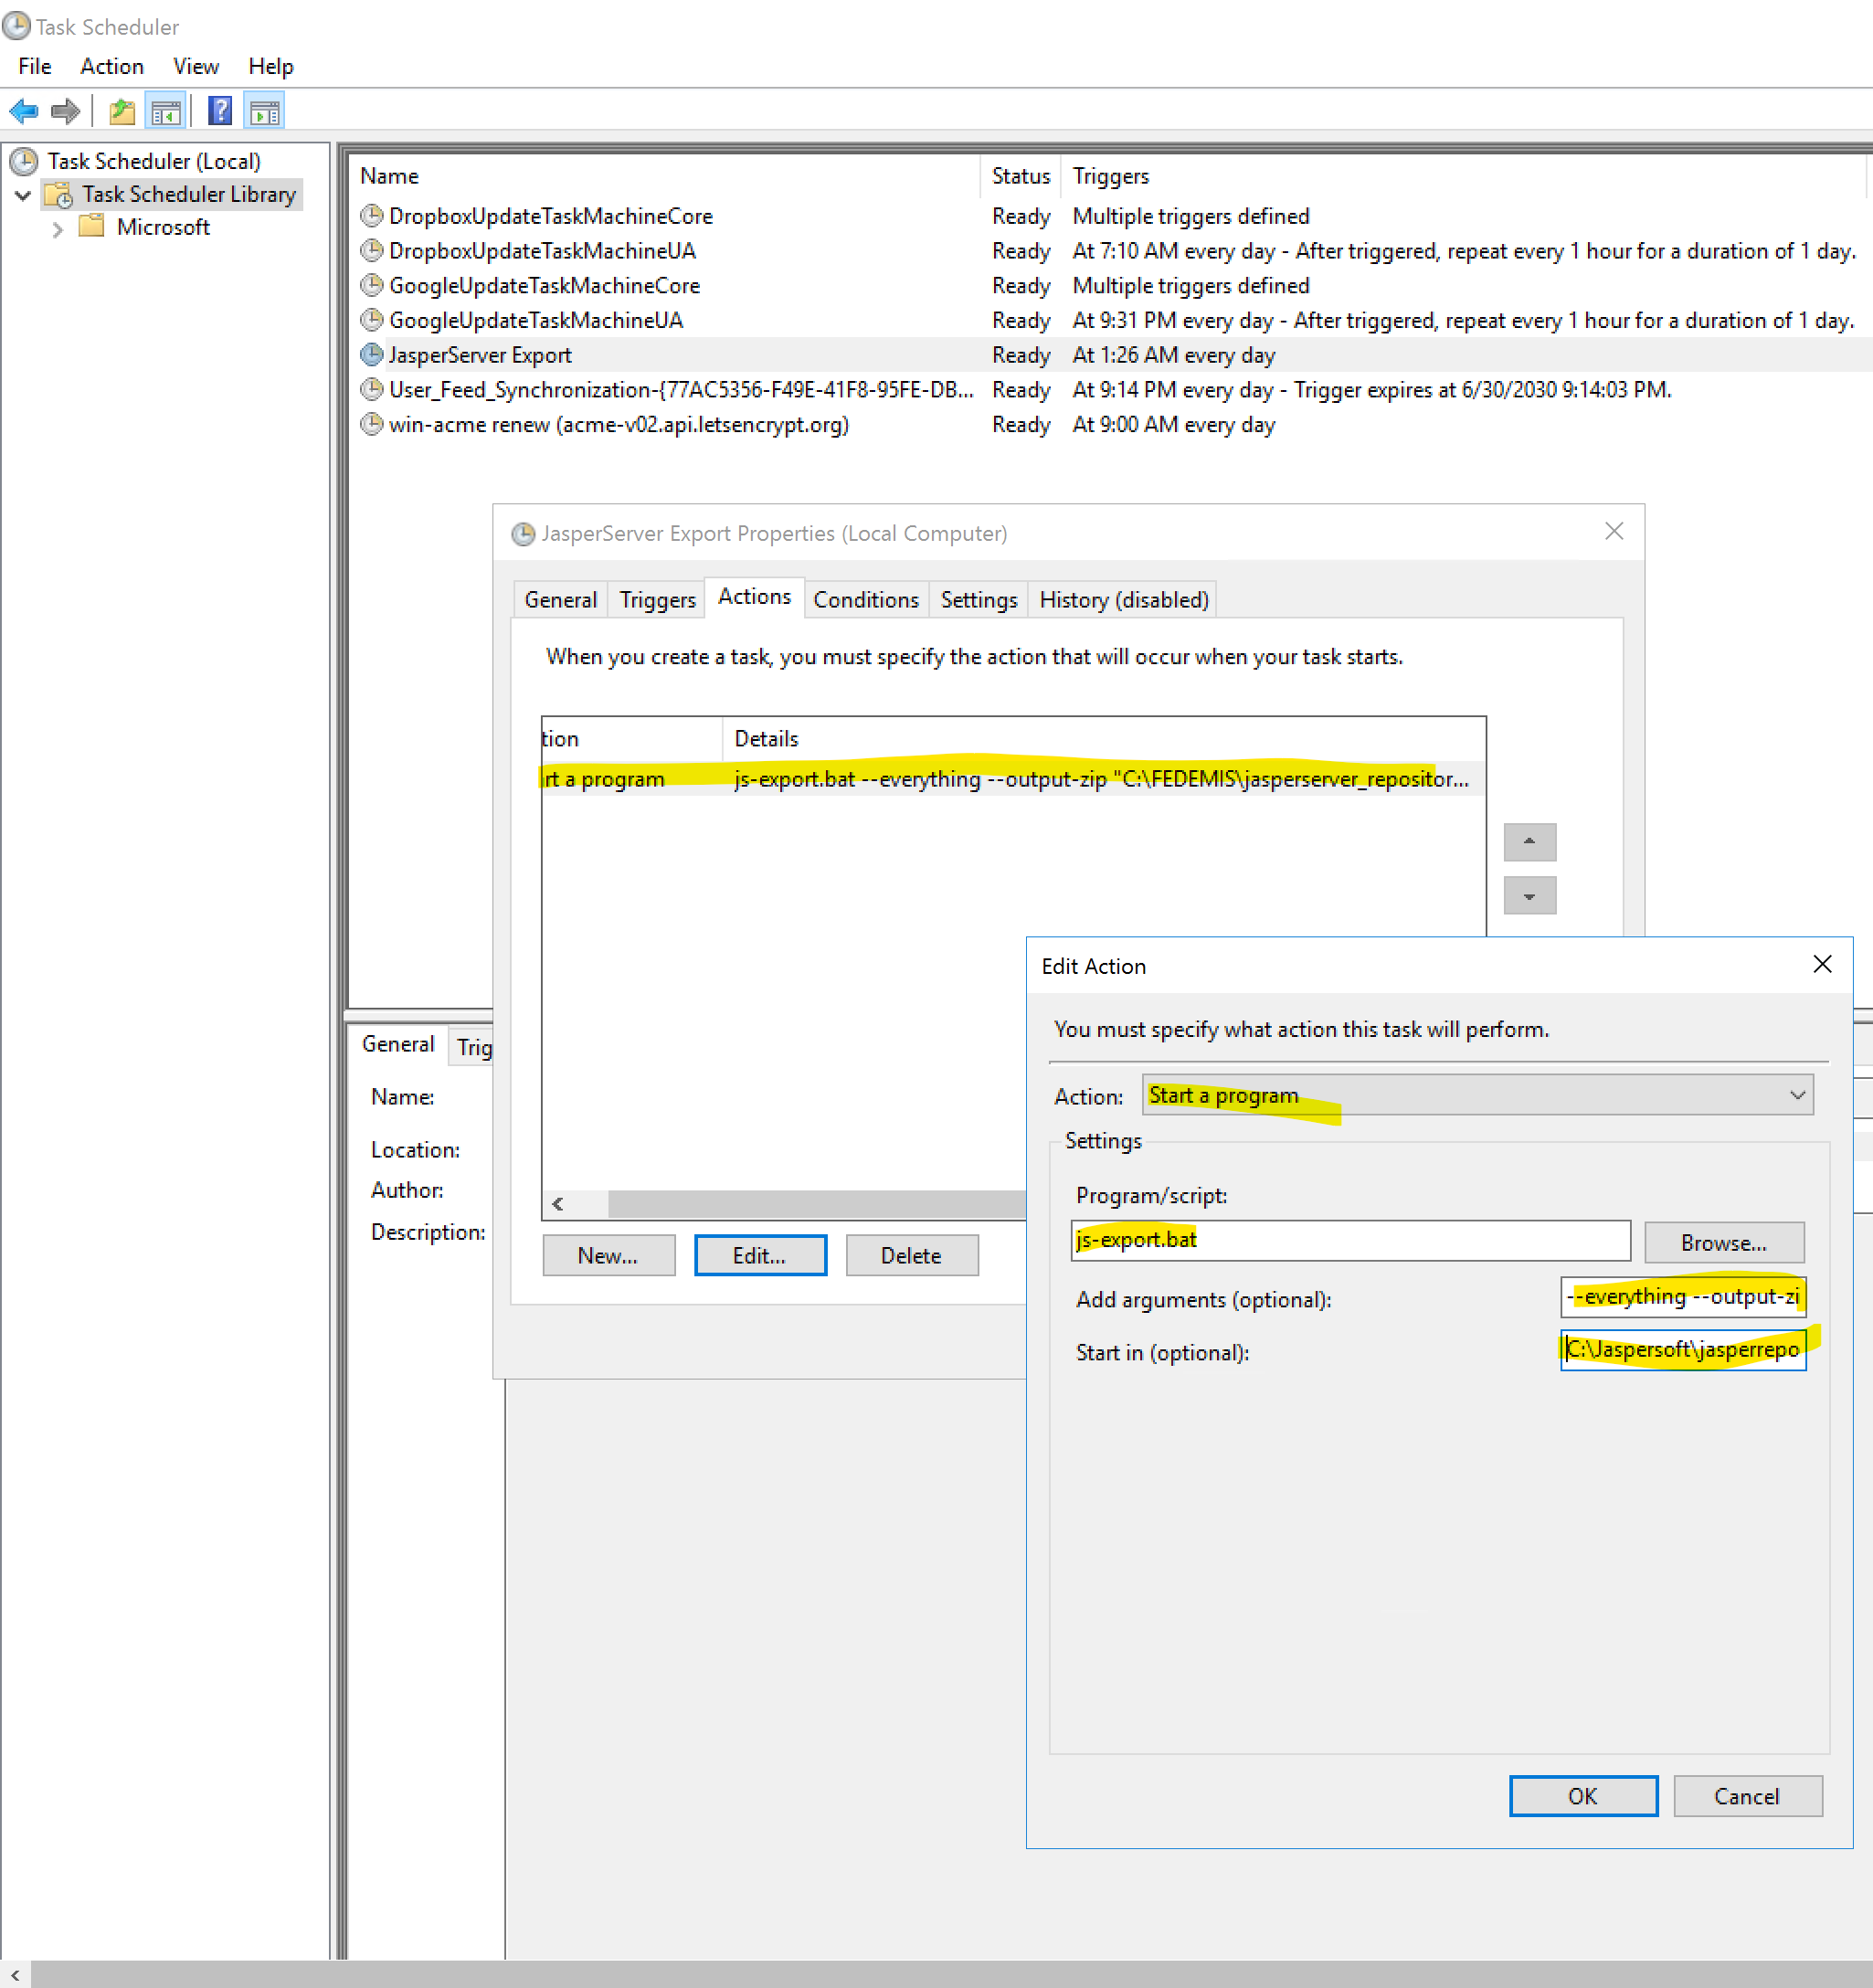Switch to the Triggers tab

click(x=656, y=600)
